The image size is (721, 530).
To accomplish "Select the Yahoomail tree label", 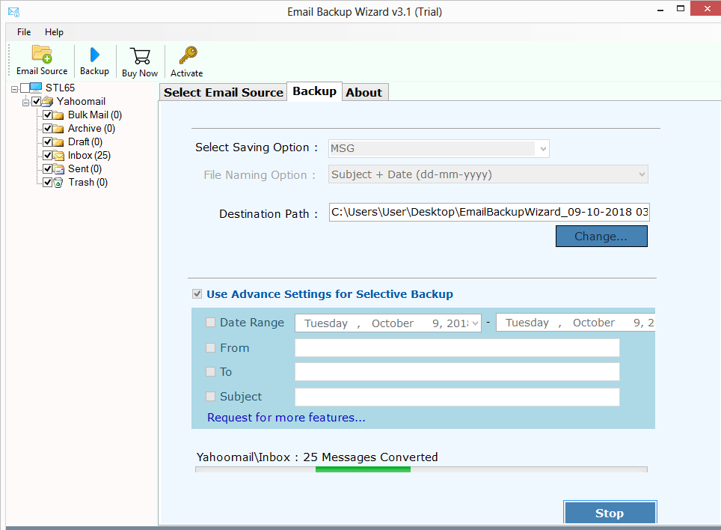I will pos(81,101).
